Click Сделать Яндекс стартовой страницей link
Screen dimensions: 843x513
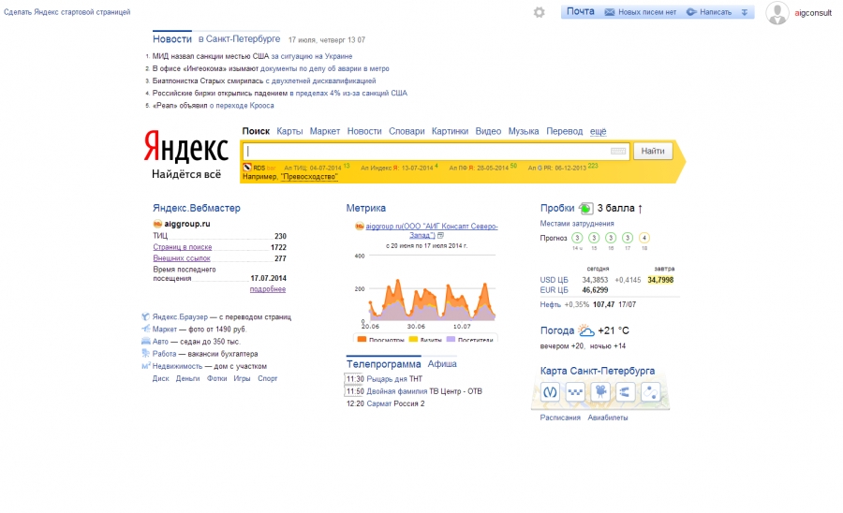pos(67,12)
